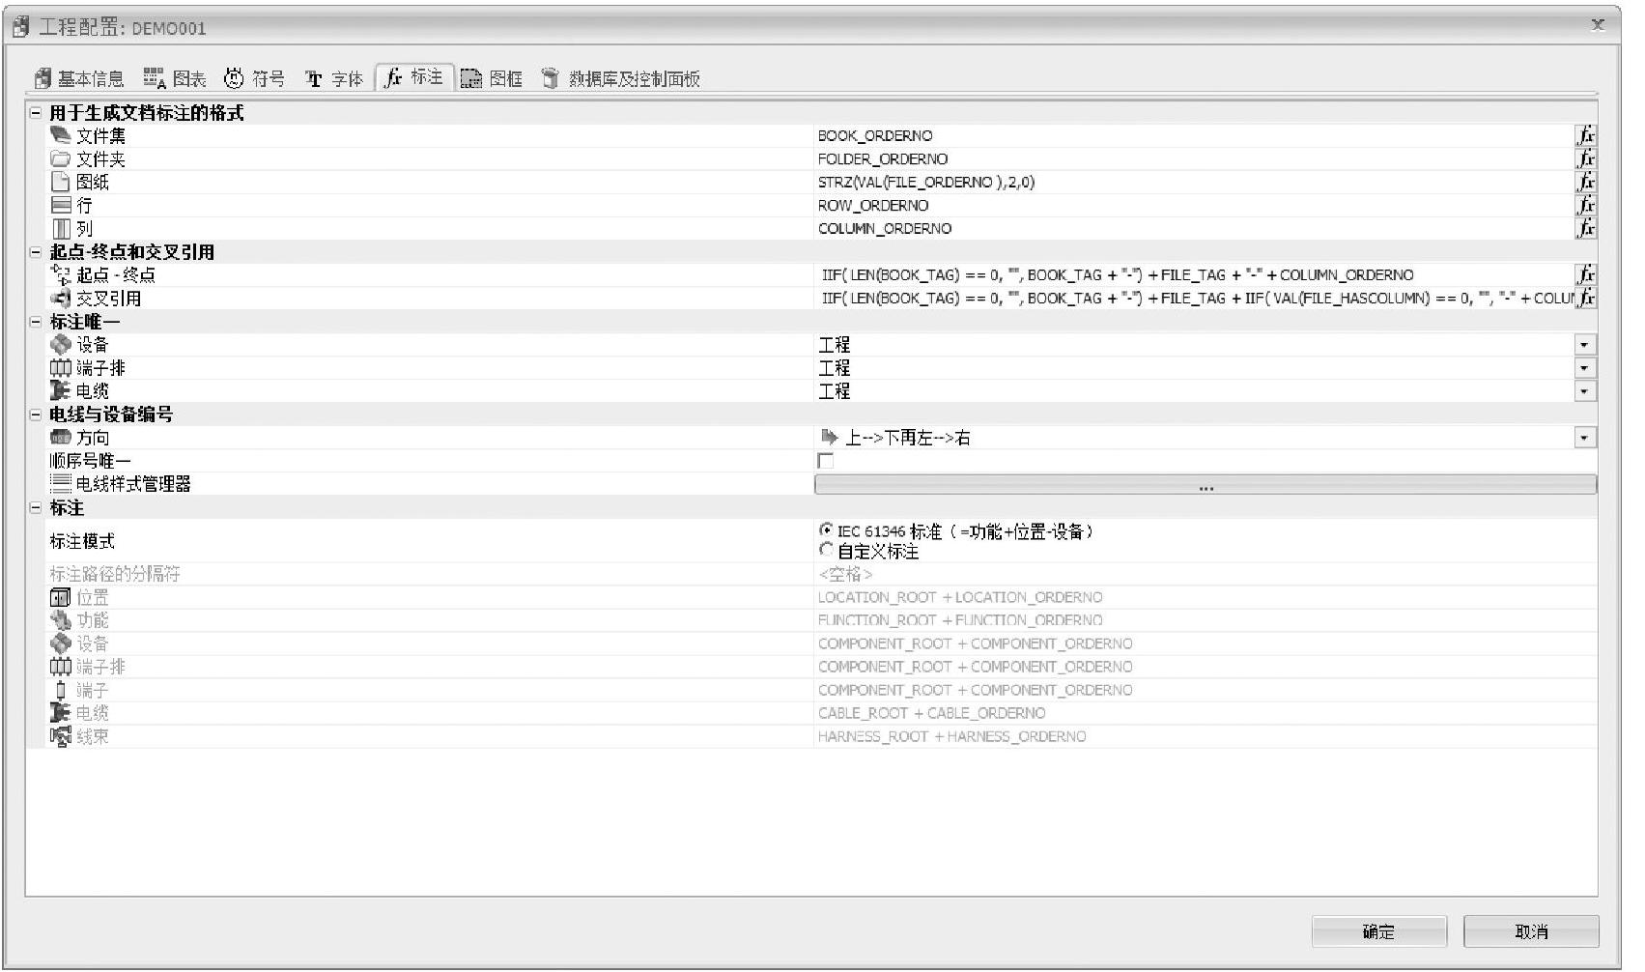
Task: Toggle the 顺序号唯一 checkbox
Action: click(x=825, y=461)
